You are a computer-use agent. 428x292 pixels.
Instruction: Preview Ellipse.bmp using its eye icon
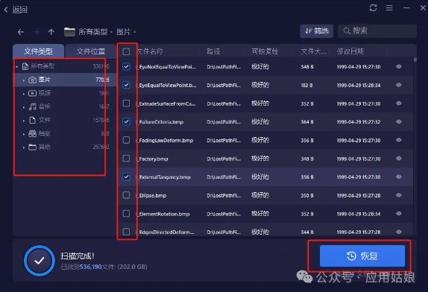pos(398,195)
